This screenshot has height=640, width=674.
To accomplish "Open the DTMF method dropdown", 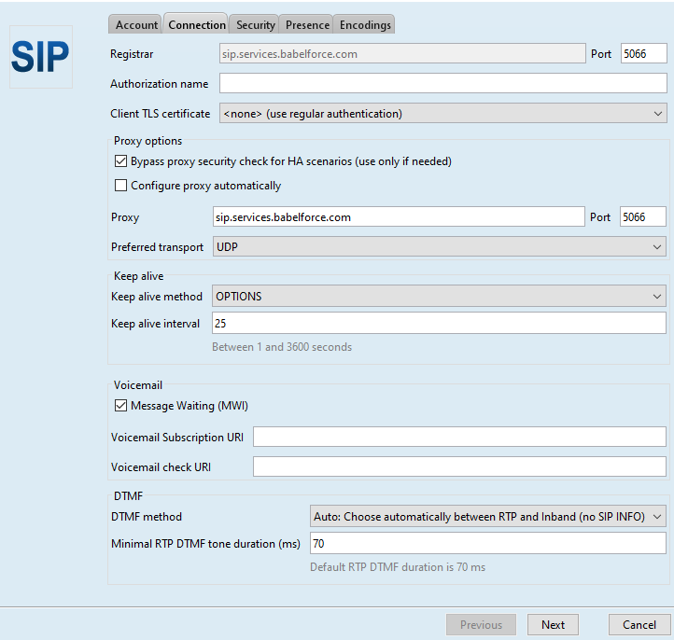I will (x=488, y=516).
